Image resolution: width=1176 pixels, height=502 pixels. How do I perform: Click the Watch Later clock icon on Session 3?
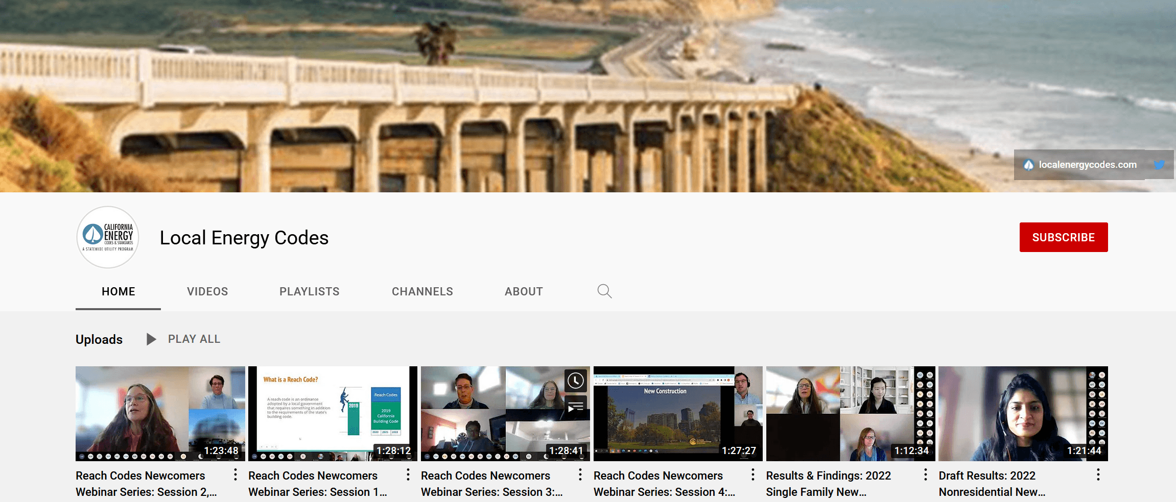coord(576,381)
